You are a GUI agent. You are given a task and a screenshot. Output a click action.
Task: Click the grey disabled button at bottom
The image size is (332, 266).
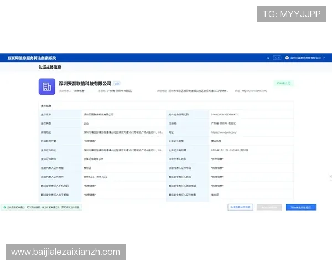coord(269,207)
